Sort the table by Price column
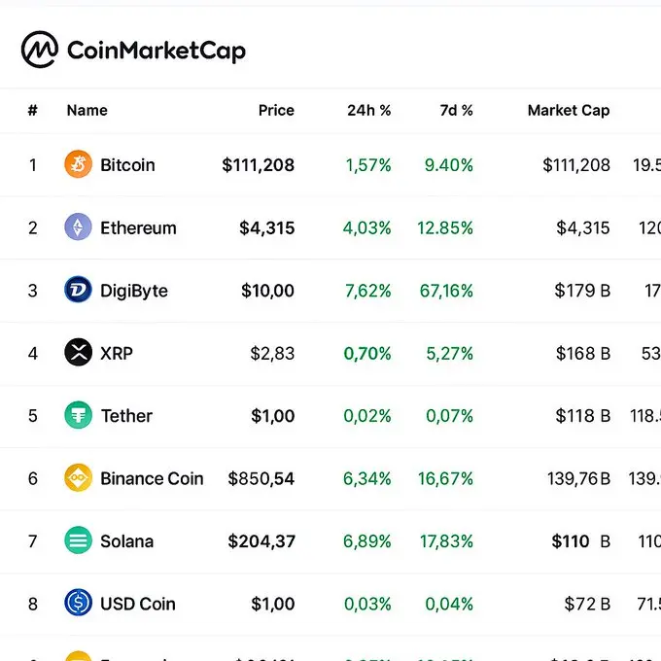This screenshot has width=661, height=661. pos(276,111)
